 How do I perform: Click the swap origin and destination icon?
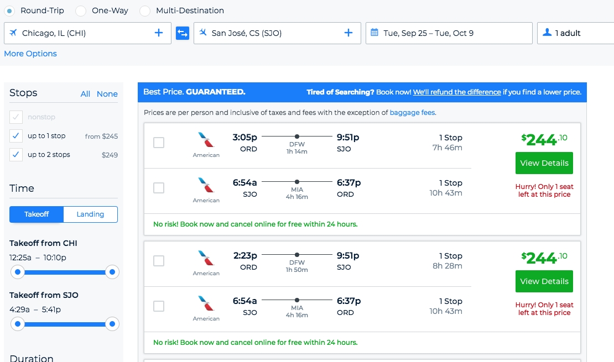[183, 33]
